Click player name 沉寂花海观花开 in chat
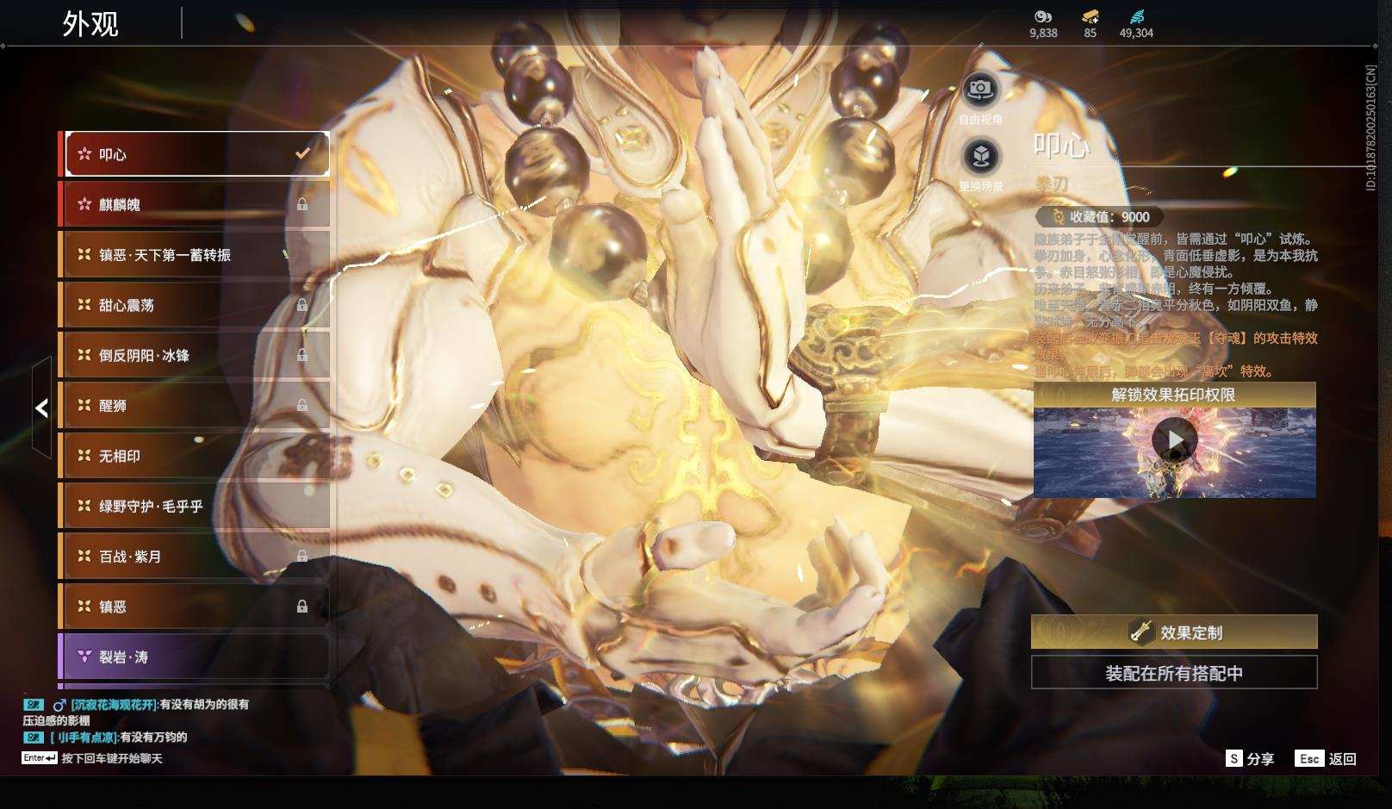Screen dimensions: 1392x809 115,705
